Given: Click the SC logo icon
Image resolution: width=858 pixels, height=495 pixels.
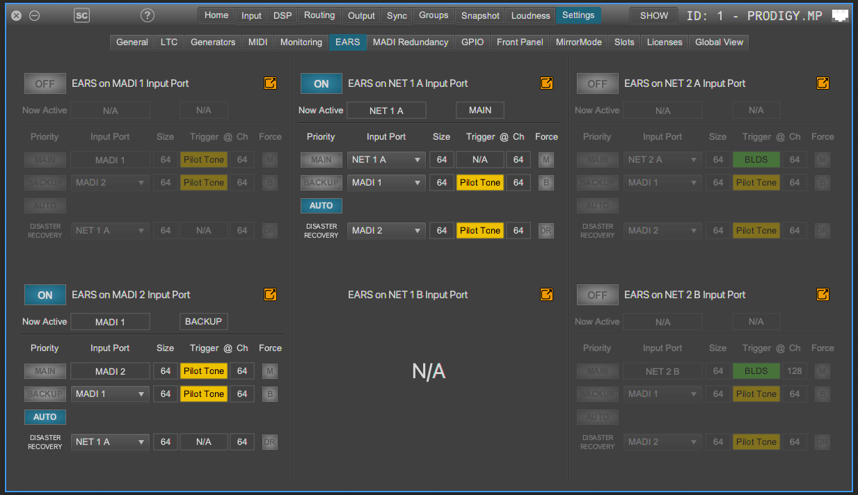Looking at the screenshot, I should tap(81, 15).
